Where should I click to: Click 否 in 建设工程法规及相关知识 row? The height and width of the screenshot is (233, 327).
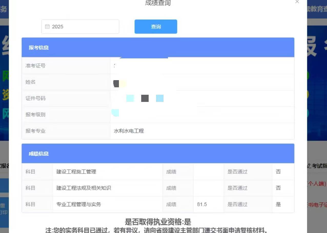click(x=278, y=188)
